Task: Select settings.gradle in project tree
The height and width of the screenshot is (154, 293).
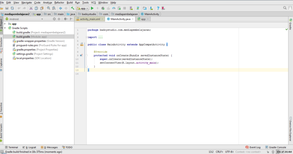Action: (25, 54)
